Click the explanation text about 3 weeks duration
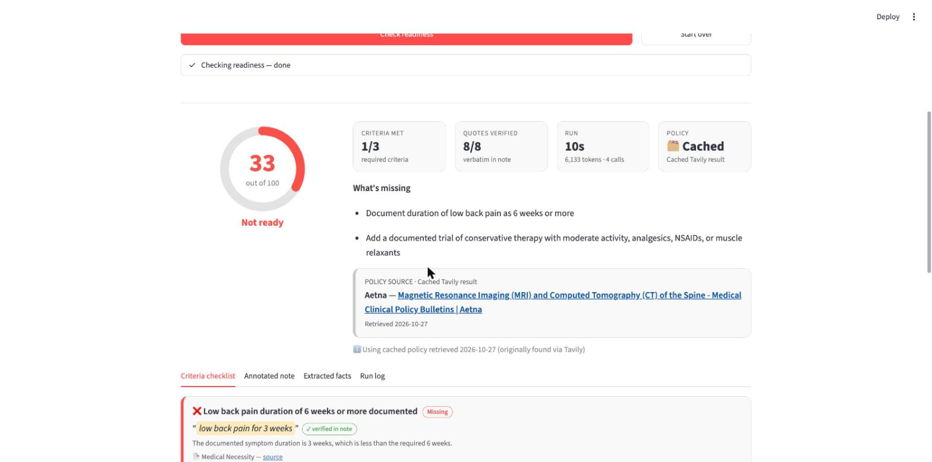Screen dimensions: 932x462 [322, 443]
